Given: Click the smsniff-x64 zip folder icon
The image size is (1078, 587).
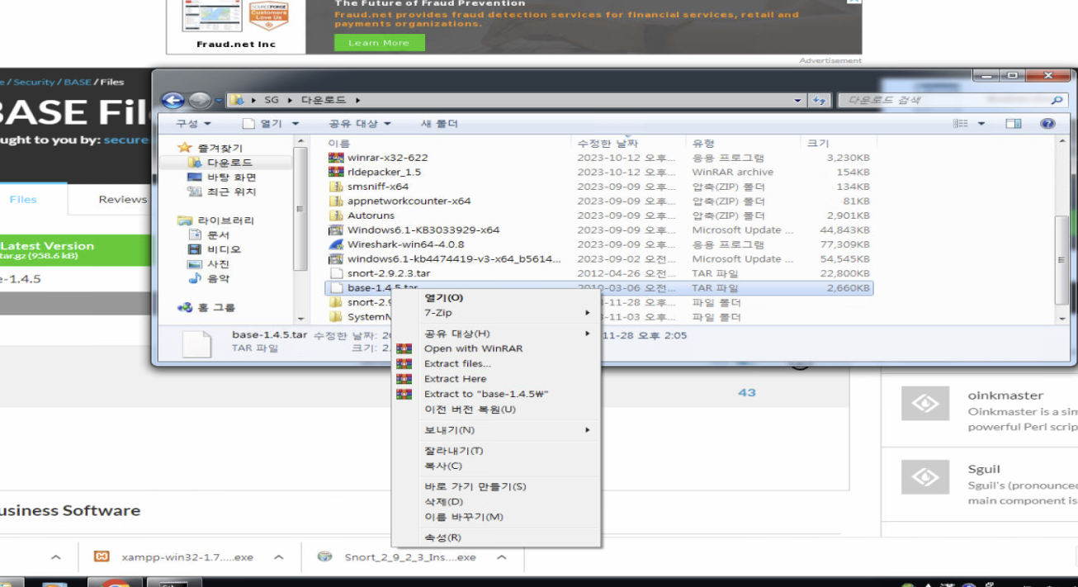Looking at the screenshot, I should pyautogui.click(x=335, y=187).
